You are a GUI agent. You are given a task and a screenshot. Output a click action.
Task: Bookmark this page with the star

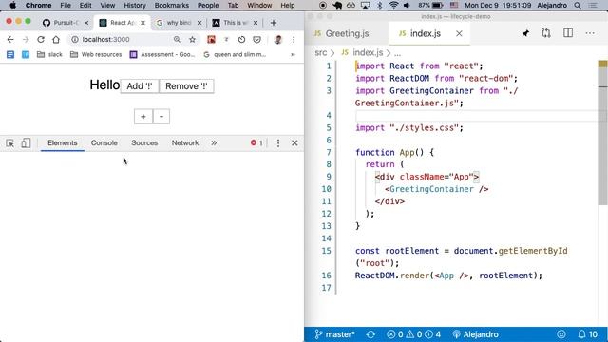pyautogui.click(x=192, y=40)
